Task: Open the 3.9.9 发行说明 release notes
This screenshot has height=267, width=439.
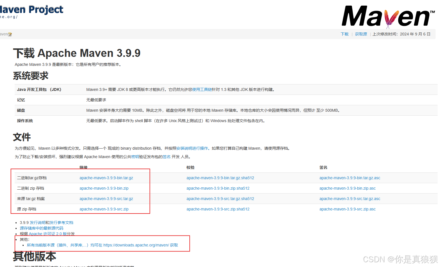Action: 38,222
